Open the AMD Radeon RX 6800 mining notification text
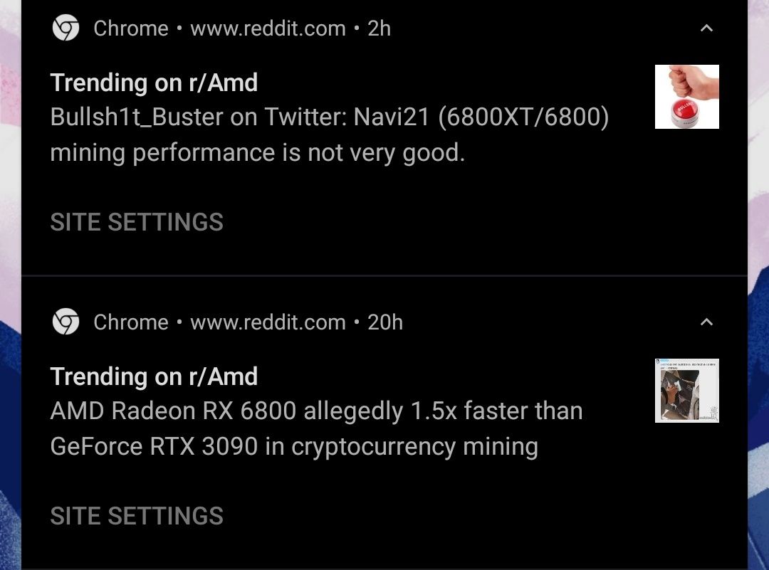The image size is (769, 570). pyautogui.click(x=316, y=429)
